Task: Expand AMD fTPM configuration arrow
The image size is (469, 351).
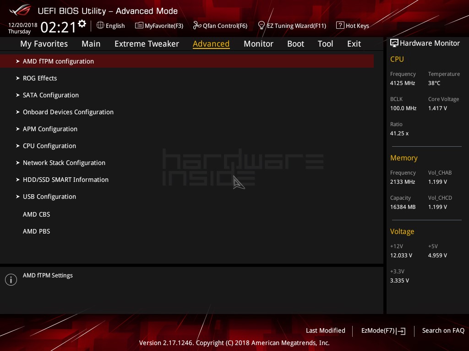Action: click(x=18, y=61)
